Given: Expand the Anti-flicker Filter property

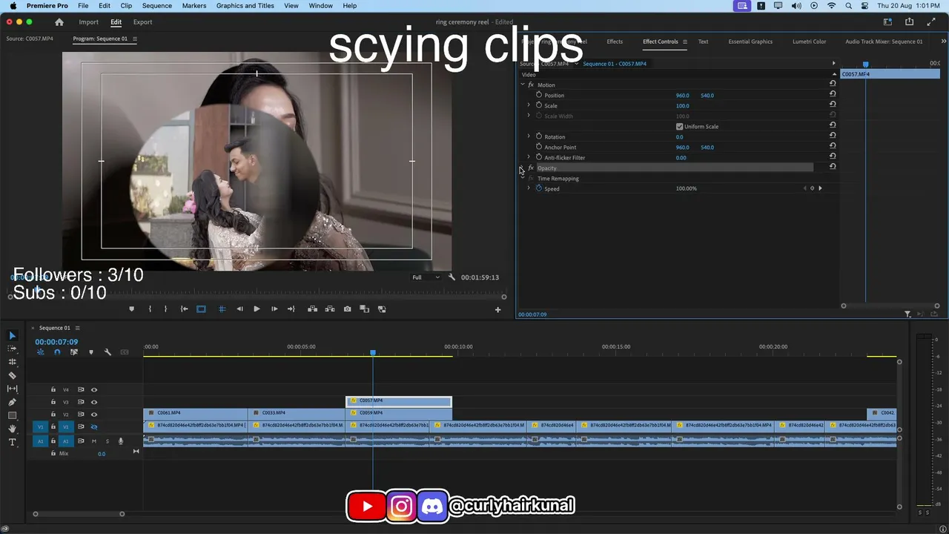Looking at the screenshot, I should tap(529, 157).
